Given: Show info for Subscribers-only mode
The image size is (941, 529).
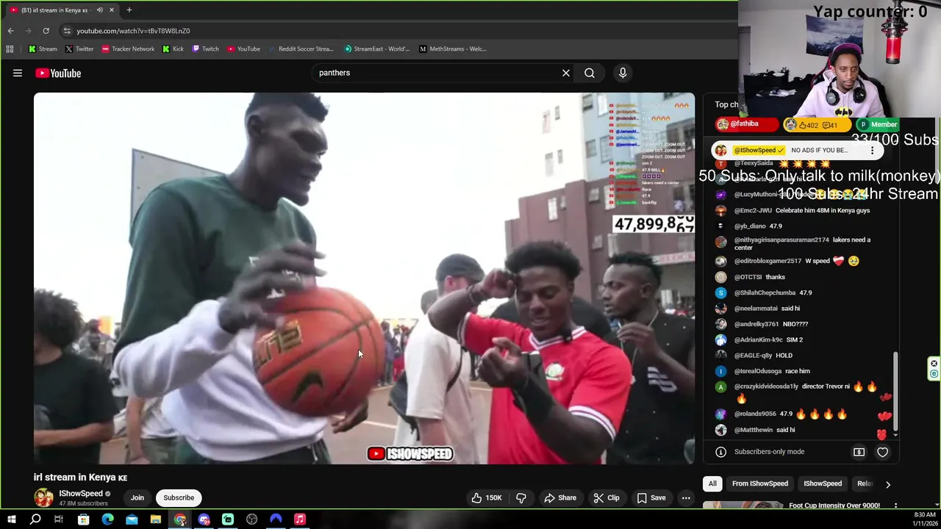Looking at the screenshot, I should click(721, 452).
